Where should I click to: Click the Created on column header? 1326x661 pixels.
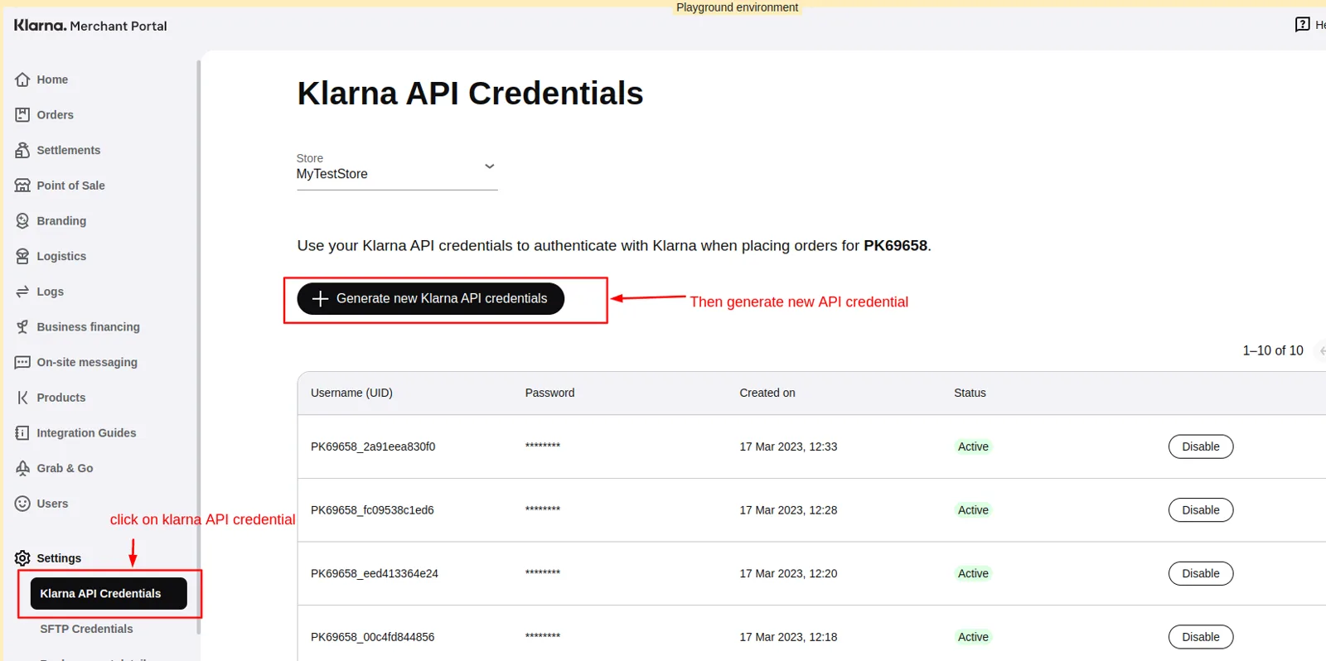coord(767,393)
